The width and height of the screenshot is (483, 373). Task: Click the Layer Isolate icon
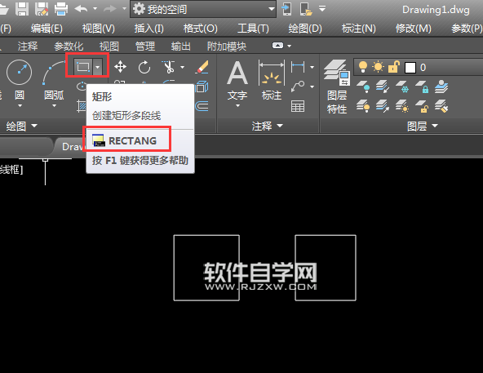(383, 87)
